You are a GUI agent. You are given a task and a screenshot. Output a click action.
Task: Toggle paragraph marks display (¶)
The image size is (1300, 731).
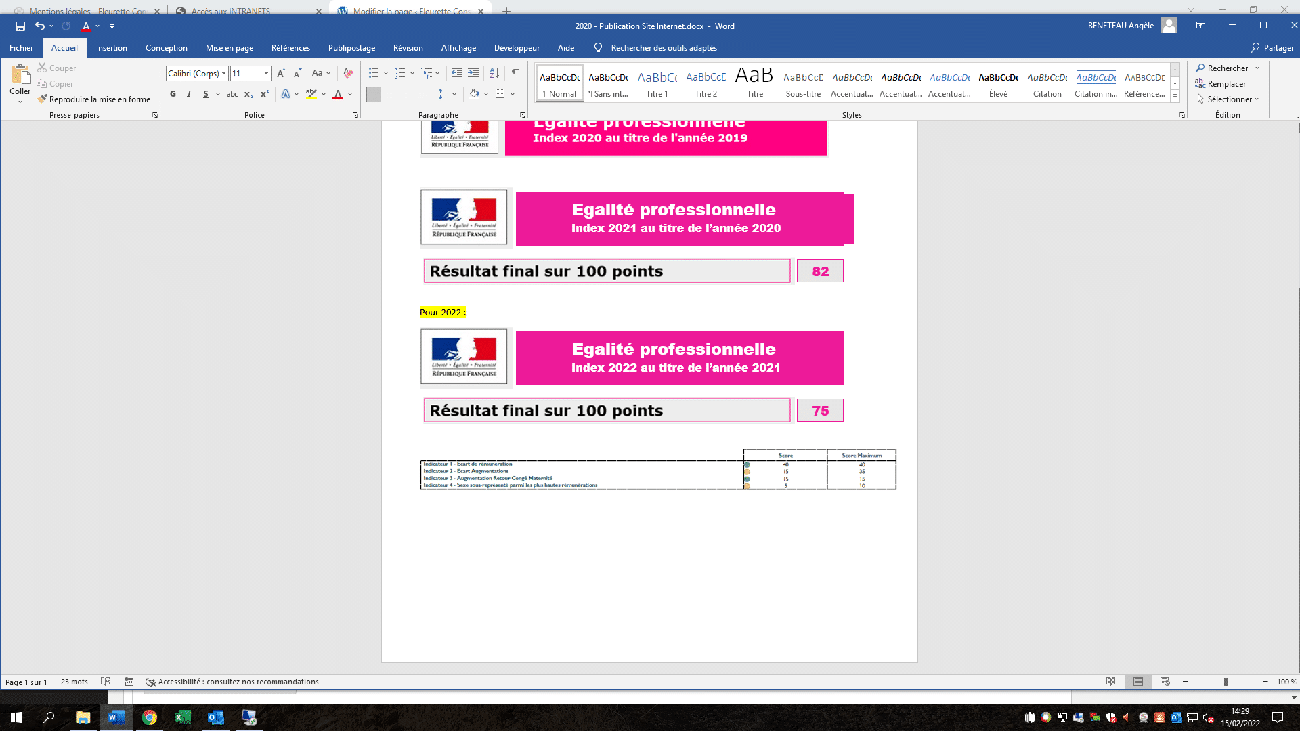click(x=515, y=73)
